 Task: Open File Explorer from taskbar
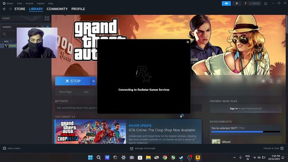148,157
